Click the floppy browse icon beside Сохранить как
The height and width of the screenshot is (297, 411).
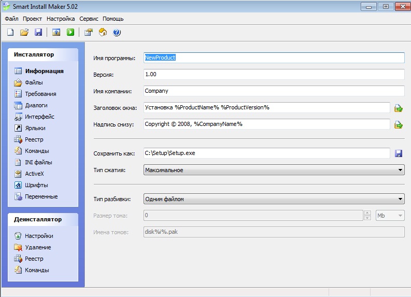[x=399, y=153]
